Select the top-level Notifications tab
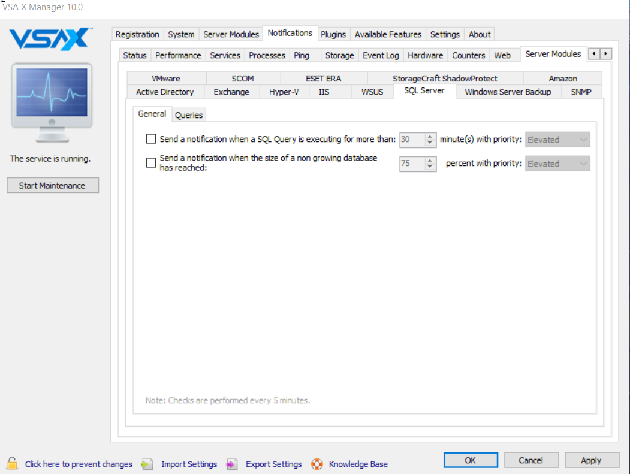The height and width of the screenshot is (474, 630). coord(290,33)
